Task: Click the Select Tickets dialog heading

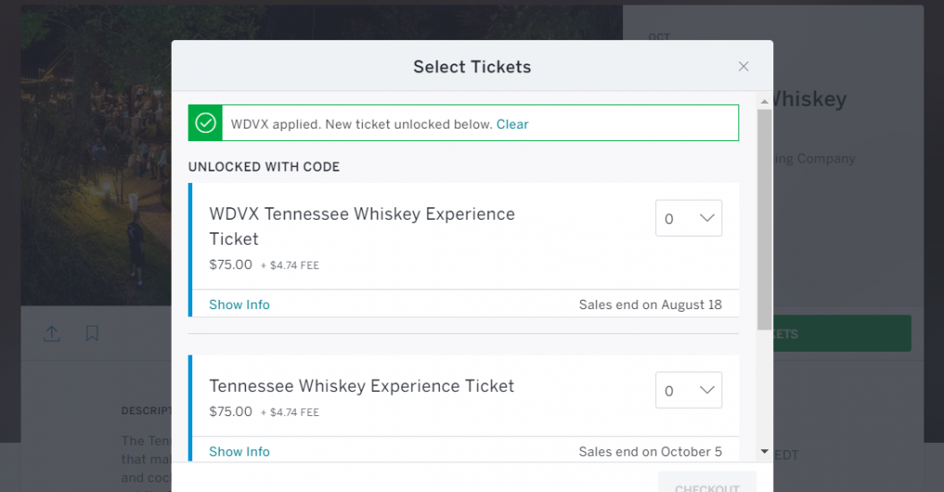Action: (471, 67)
